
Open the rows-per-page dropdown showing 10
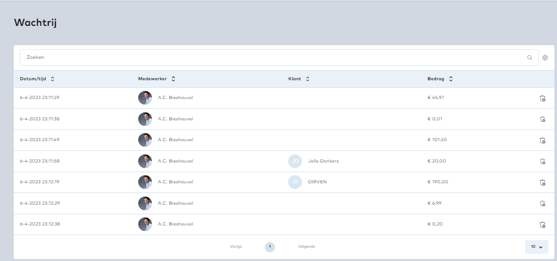536,247
